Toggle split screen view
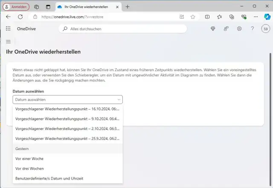The width and height of the screenshot is (273, 188). (x=207, y=17)
